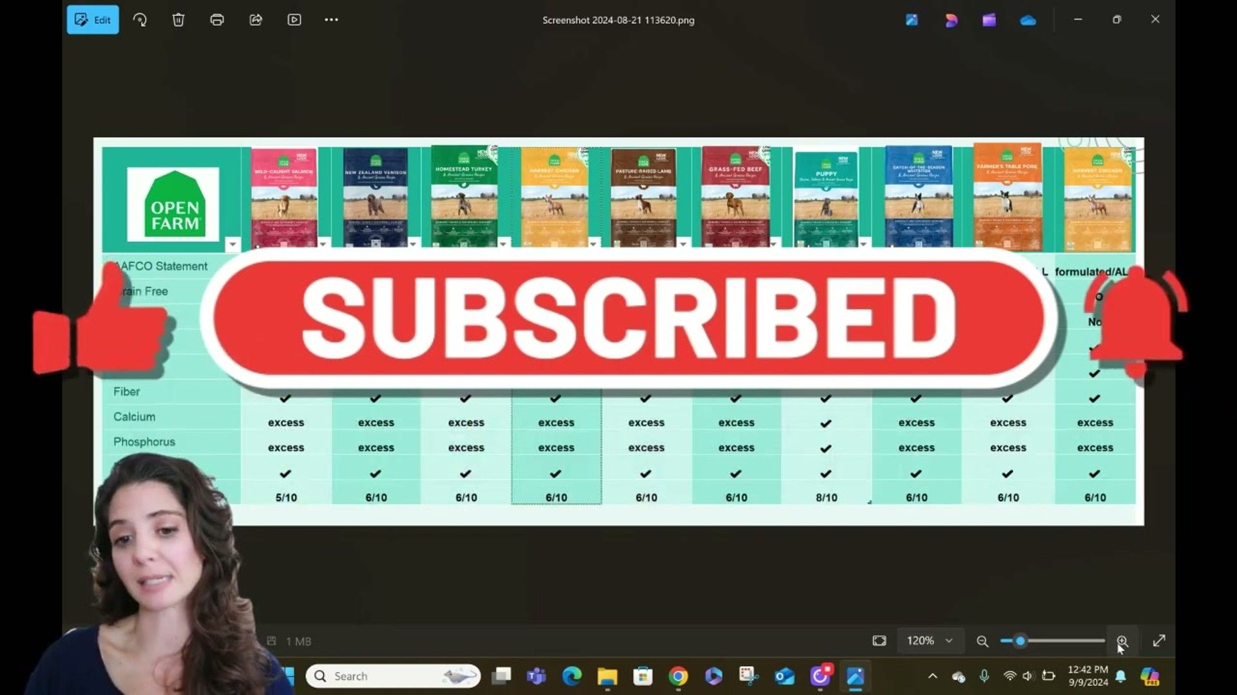
Task: Click the '5/10' score cell
Action: coord(286,497)
